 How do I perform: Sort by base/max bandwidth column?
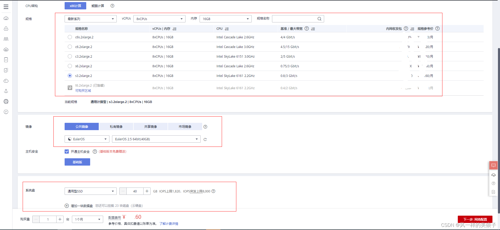tap(313, 29)
